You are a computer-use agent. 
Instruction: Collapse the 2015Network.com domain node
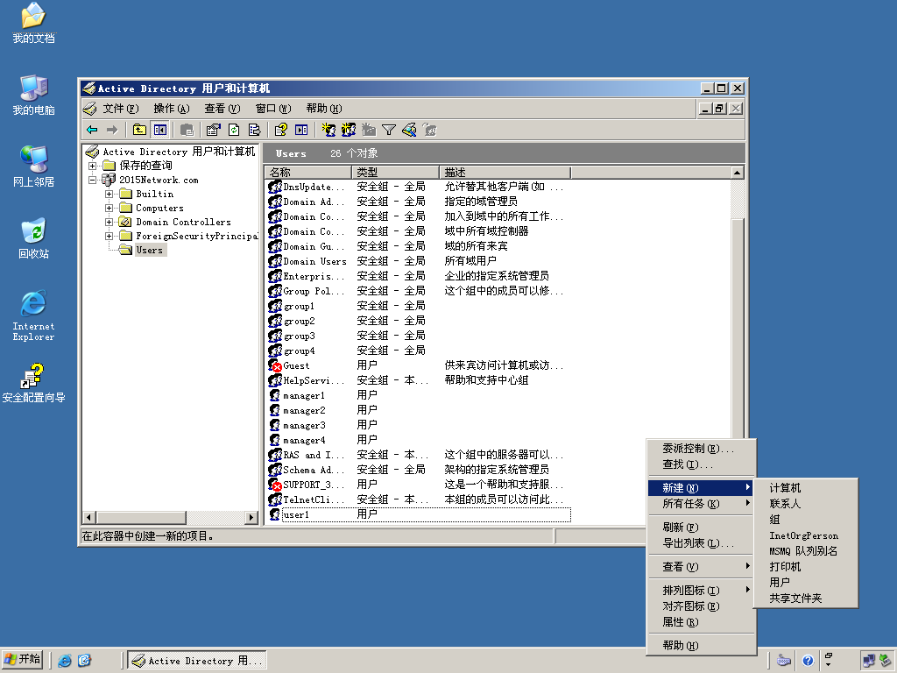(92, 180)
